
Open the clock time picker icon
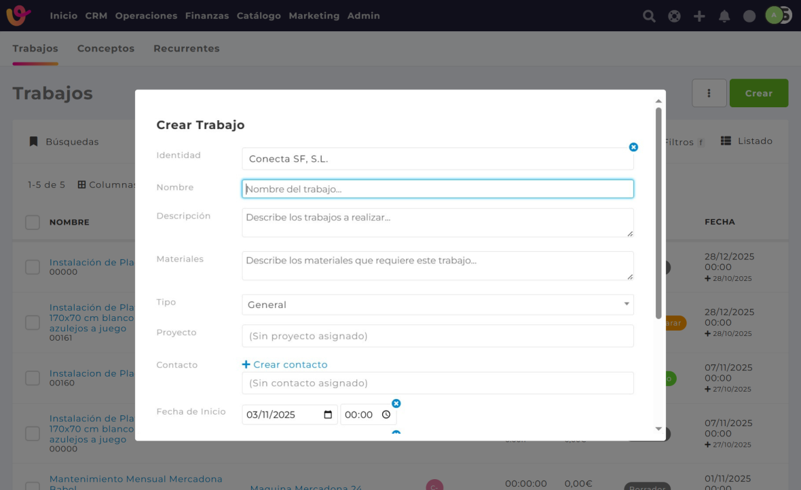pyautogui.click(x=386, y=415)
